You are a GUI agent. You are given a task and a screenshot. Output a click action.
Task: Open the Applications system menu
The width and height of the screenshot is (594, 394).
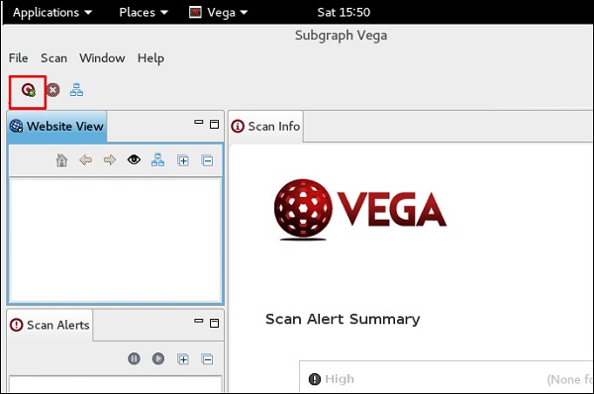(52, 13)
